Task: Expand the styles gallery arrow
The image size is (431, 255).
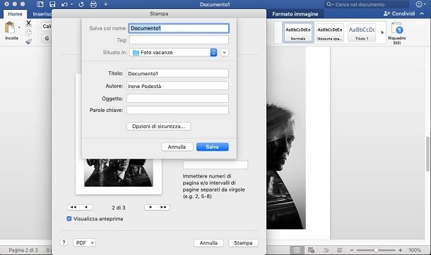Action: [x=382, y=32]
